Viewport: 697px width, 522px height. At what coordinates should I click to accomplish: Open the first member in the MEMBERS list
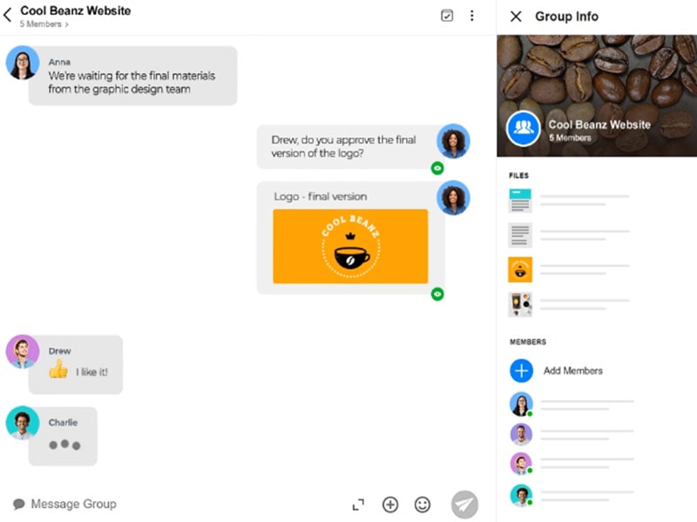tap(521, 404)
